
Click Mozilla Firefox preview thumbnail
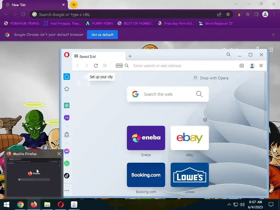click(x=34, y=177)
